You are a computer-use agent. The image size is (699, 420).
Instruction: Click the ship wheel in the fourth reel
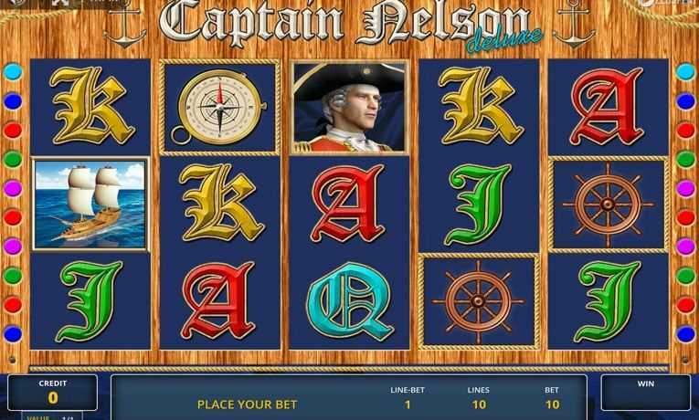click(478, 301)
